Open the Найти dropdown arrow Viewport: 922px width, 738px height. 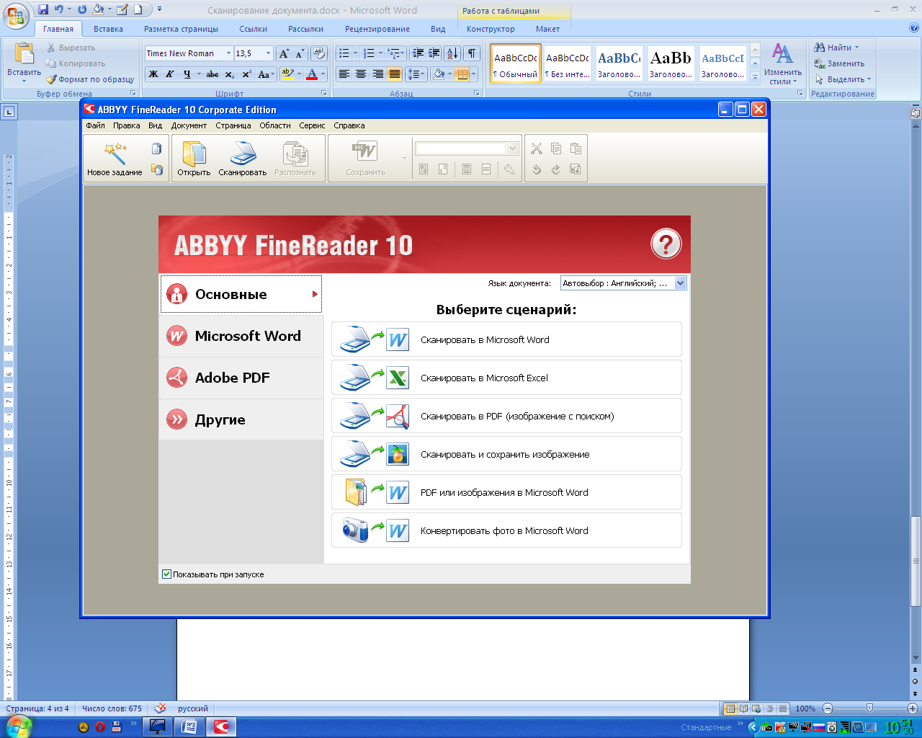pos(856,48)
